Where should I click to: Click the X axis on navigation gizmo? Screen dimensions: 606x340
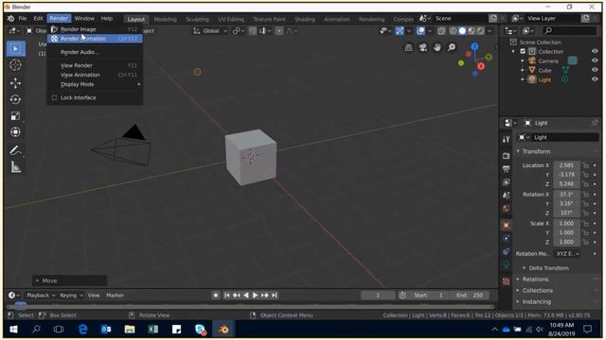pyautogui.click(x=481, y=66)
